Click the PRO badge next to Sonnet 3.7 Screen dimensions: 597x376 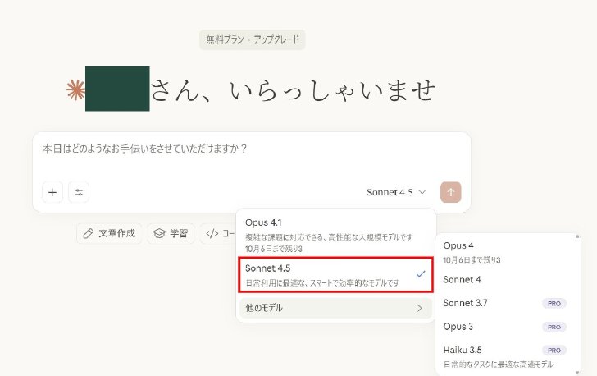coord(554,304)
